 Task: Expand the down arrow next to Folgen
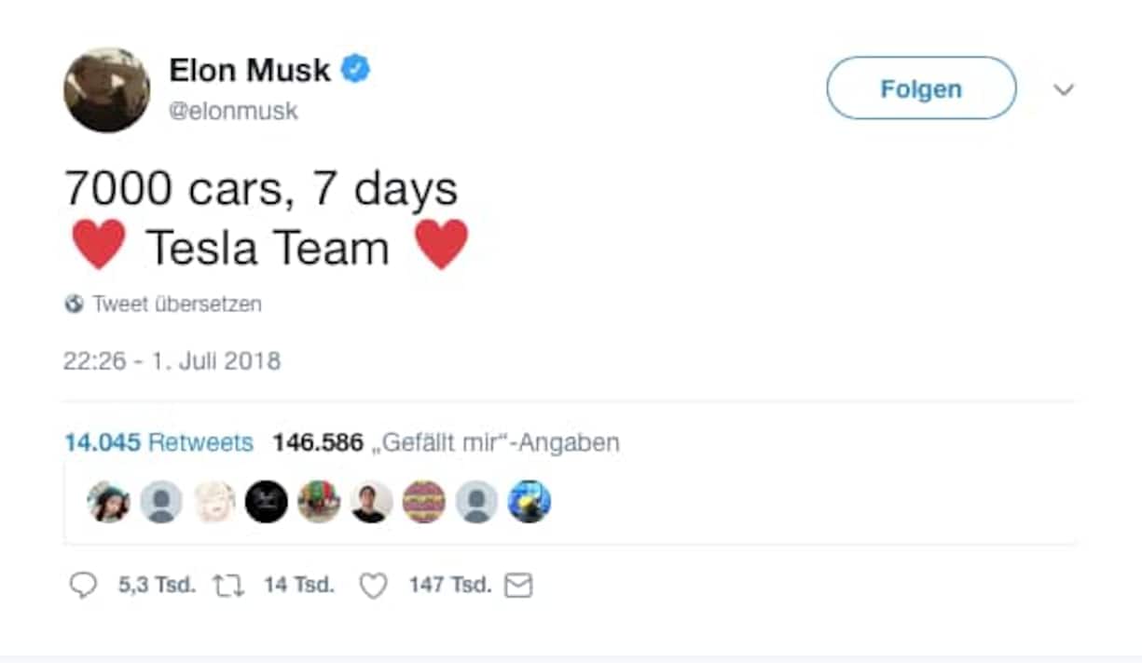(x=1064, y=88)
